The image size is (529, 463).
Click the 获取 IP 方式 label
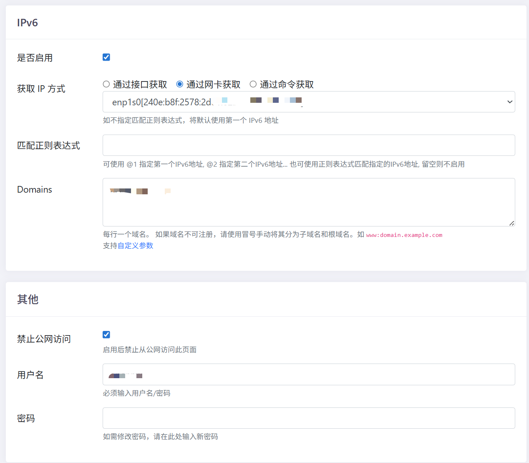(41, 89)
